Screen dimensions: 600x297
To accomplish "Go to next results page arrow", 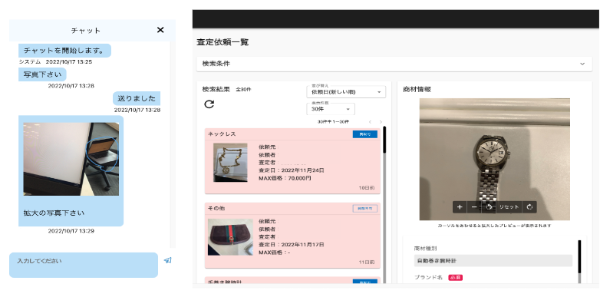I will click(381, 122).
